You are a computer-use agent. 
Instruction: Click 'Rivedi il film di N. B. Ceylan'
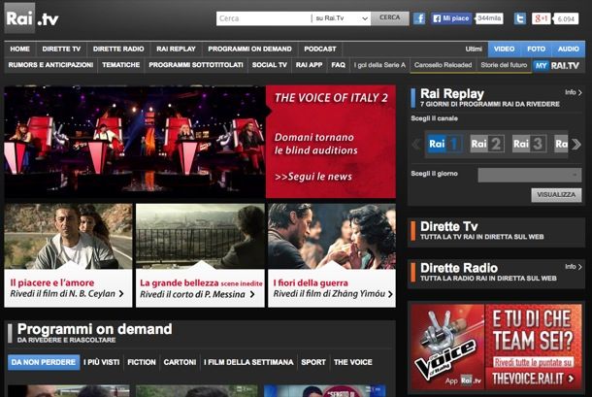pos(67,293)
